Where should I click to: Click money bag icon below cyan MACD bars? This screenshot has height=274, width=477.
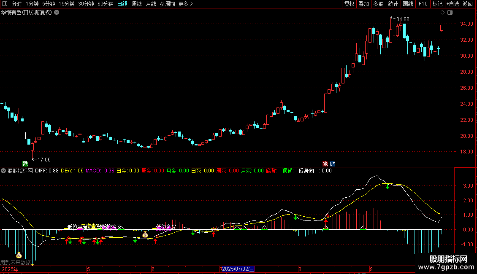click(x=19, y=255)
